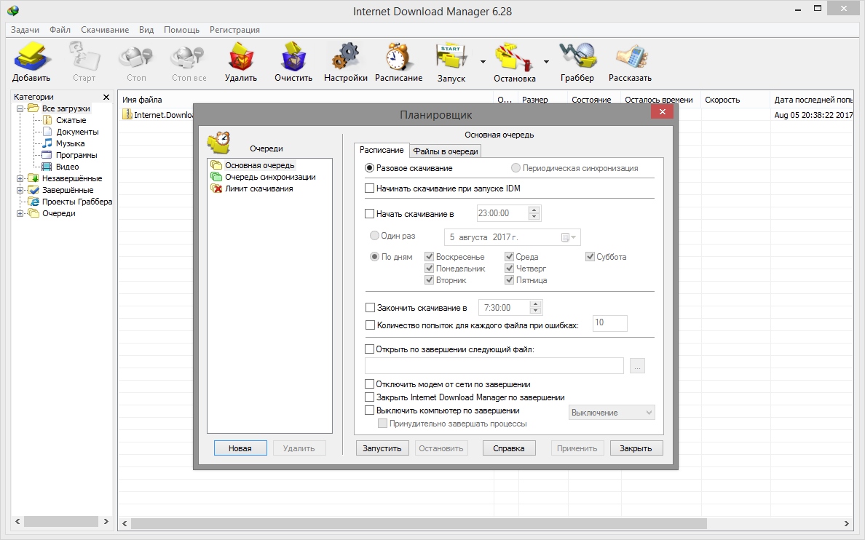Check the Закончить скачивание в checkbox
The image size is (865, 540).
pos(370,308)
